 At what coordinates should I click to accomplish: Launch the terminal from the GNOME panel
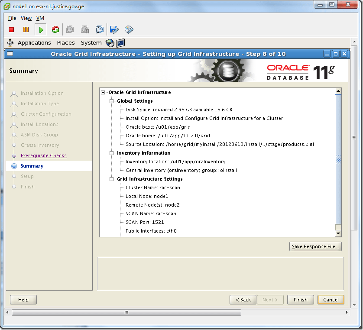[x=121, y=42]
